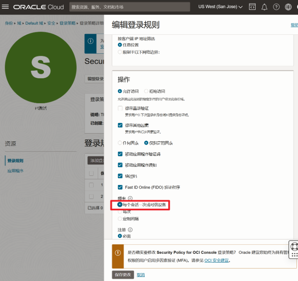The height and width of the screenshot is (281, 298).
Task: Open the notifications bell
Action: (x=264, y=7)
